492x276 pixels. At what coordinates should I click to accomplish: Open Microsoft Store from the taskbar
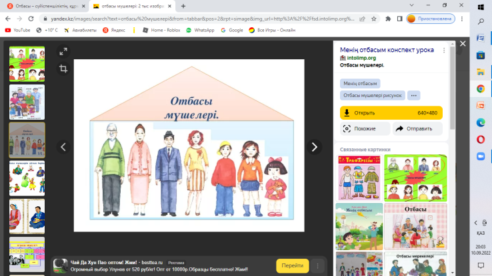tap(481, 55)
